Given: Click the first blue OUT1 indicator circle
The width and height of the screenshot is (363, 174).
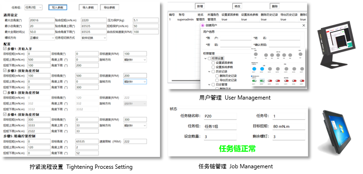Looking at the screenshot, I should (254, 69).
